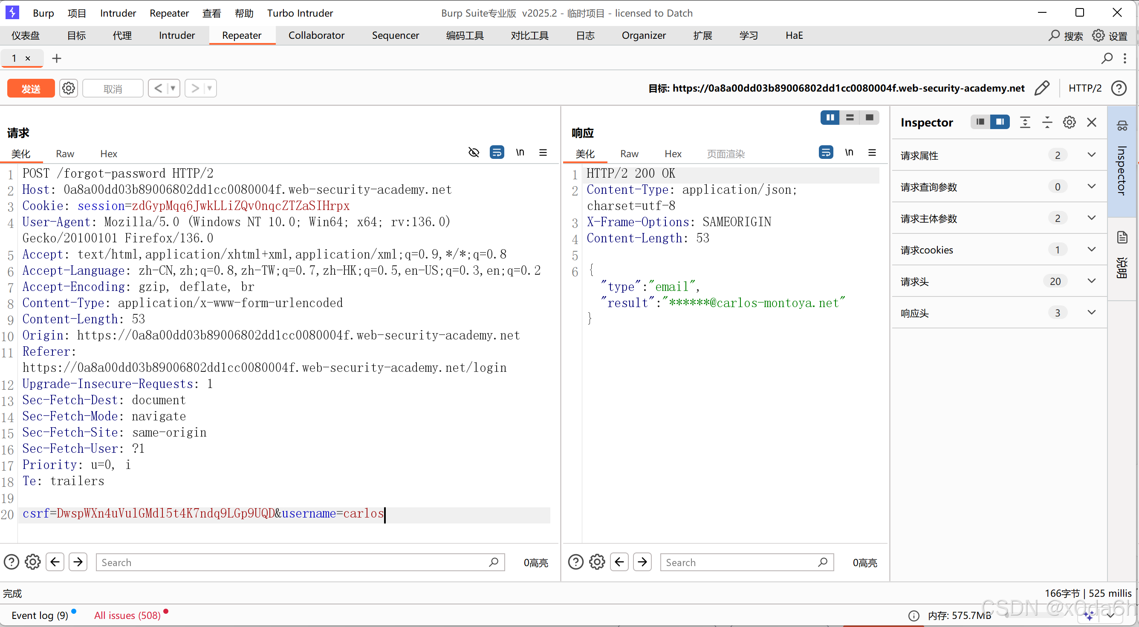Click the 0高亮 highlight control in request panel
Image resolution: width=1139 pixels, height=627 pixels.
pos(535,562)
